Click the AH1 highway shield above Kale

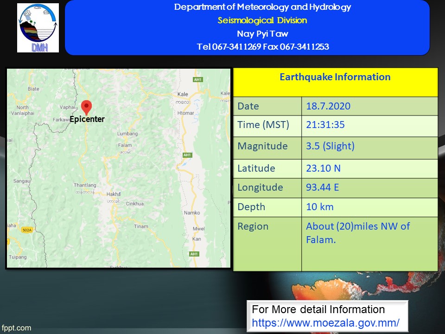tap(197, 79)
